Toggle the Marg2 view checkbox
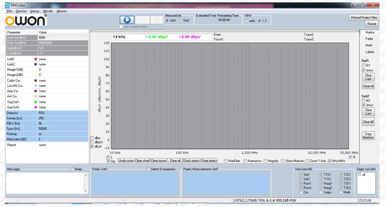Image resolution: width=385 pixels, height=207 pixels. click(x=321, y=188)
